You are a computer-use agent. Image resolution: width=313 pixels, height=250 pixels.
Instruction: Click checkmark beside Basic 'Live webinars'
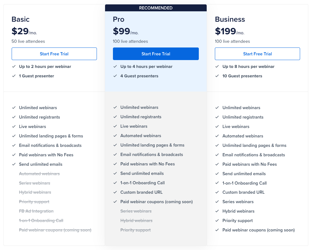point(14,126)
